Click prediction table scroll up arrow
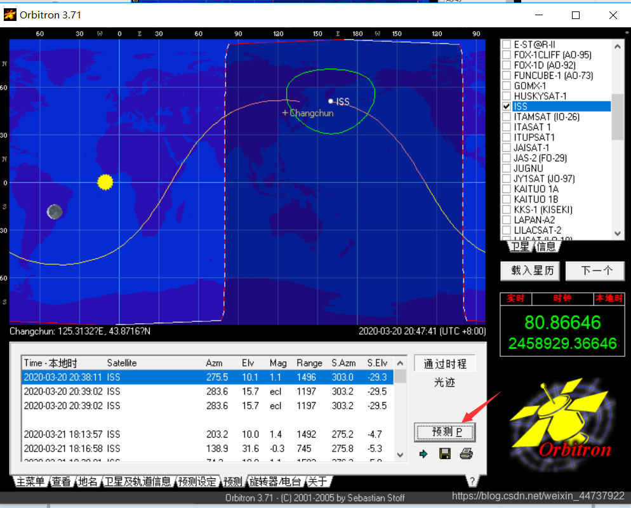The height and width of the screenshot is (508, 631). [x=400, y=363]
